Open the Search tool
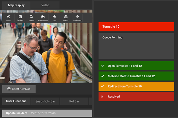 pos(32,18)
